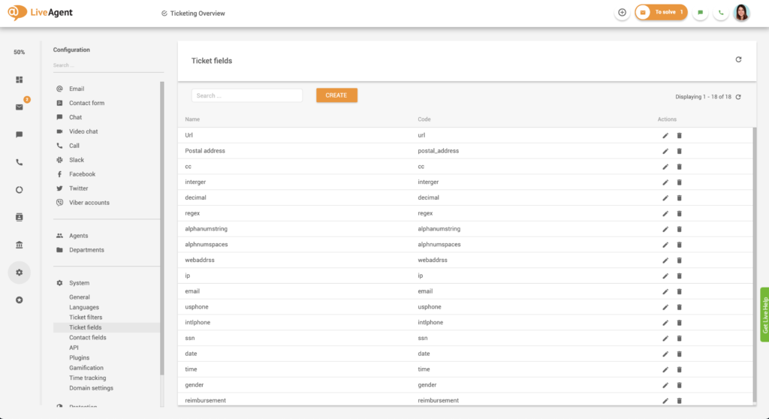Delete the gender ticket field
The width and height of the screenshot is (769, 419).
pos(679,385)
